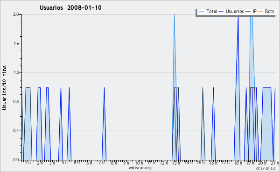Click the '12 h' x-axis label

(164, 163)
